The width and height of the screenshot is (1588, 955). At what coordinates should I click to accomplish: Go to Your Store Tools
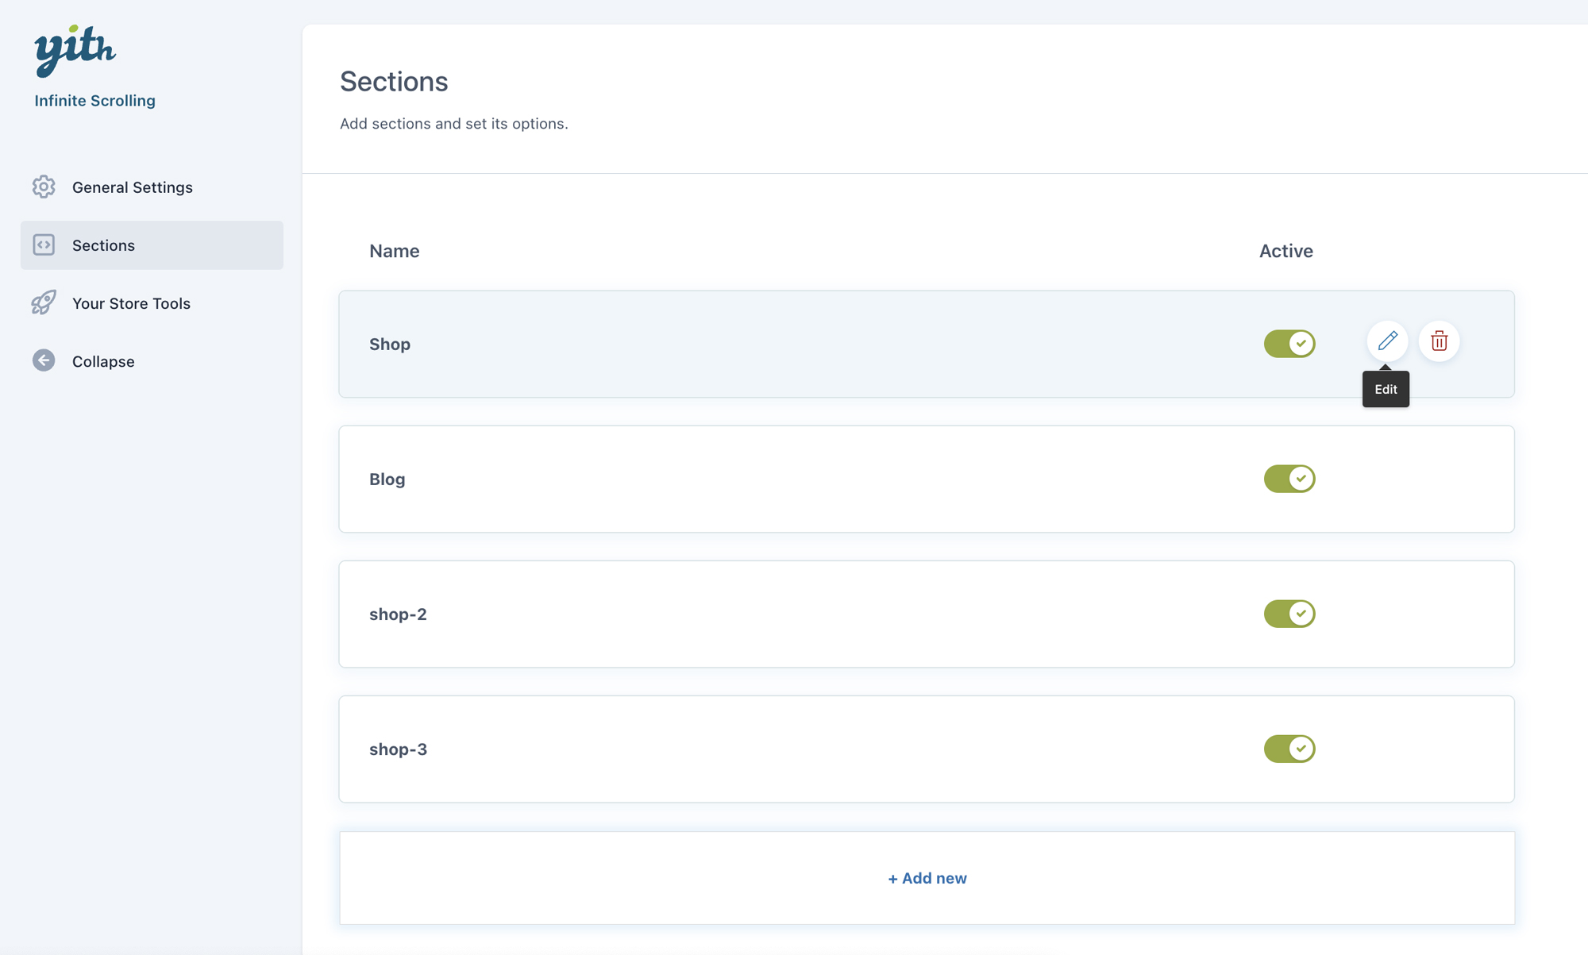(131, 303)
